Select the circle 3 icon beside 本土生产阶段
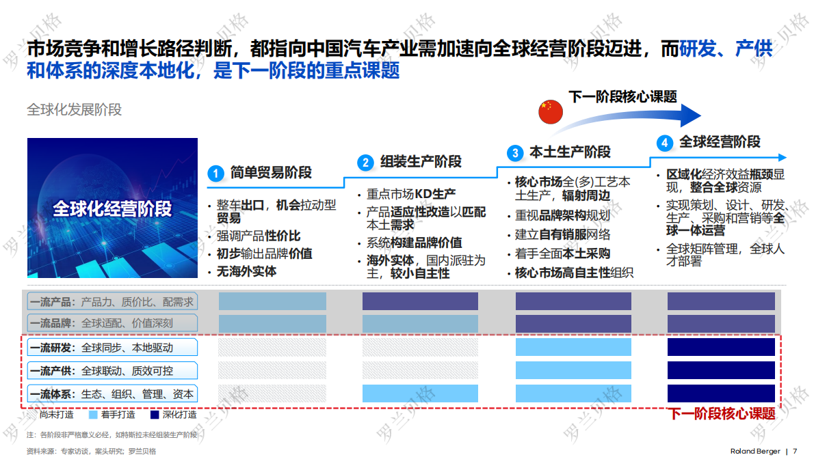 pyautogui.click(x=516, y=152)
